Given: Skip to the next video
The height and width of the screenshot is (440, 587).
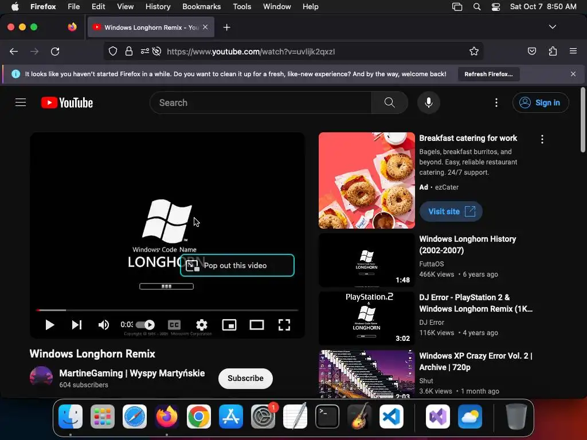Looking at the screenshot, I should [77, 325].
